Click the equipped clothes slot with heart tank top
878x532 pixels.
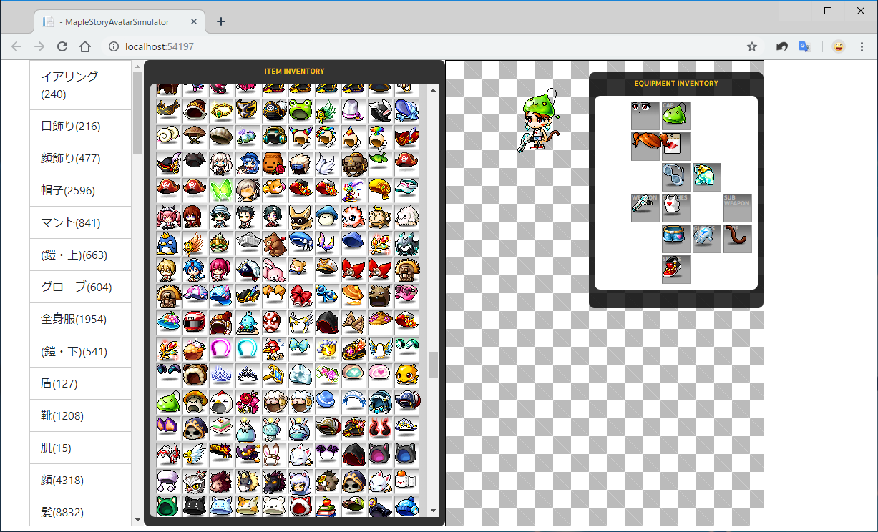pos(676,208)
